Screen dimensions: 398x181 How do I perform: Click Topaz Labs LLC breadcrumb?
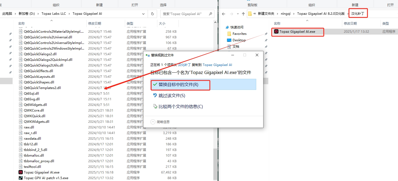[x=54, y=14]
